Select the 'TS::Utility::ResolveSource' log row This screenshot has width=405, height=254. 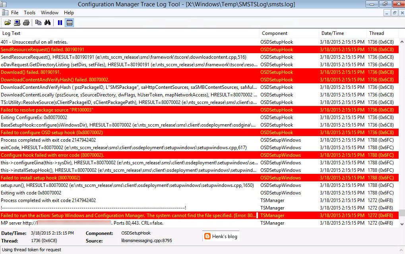(x=199, y=102)
